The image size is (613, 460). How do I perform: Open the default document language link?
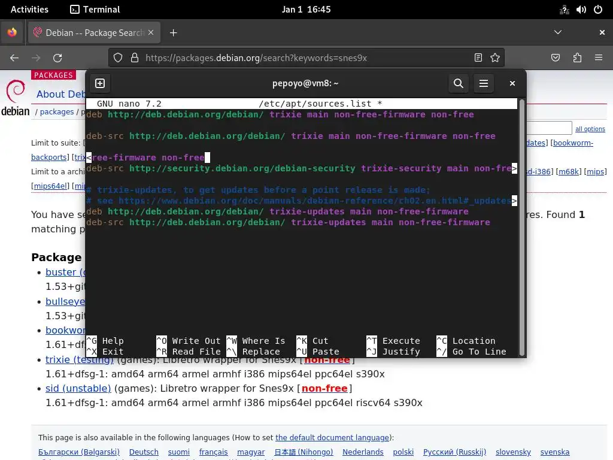pyautogui.click(x=332, y=438)
